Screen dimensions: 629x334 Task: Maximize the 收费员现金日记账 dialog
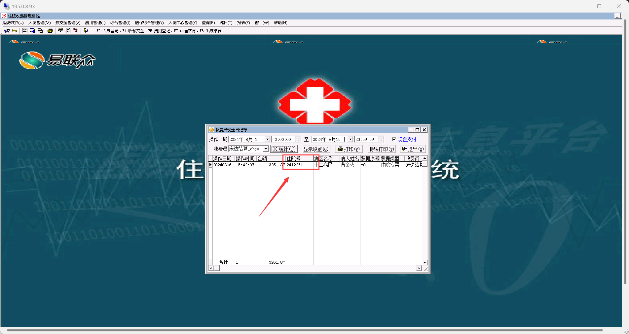click(417, 130)
